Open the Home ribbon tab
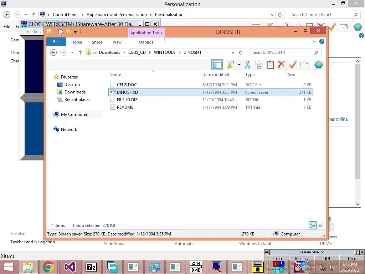The height and width of the screenshot is (274, 365). [77, 42]
